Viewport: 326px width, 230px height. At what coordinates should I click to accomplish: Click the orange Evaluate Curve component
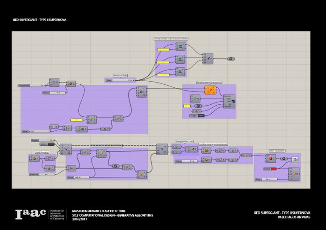pyautogui.click(x=210, y=90)
